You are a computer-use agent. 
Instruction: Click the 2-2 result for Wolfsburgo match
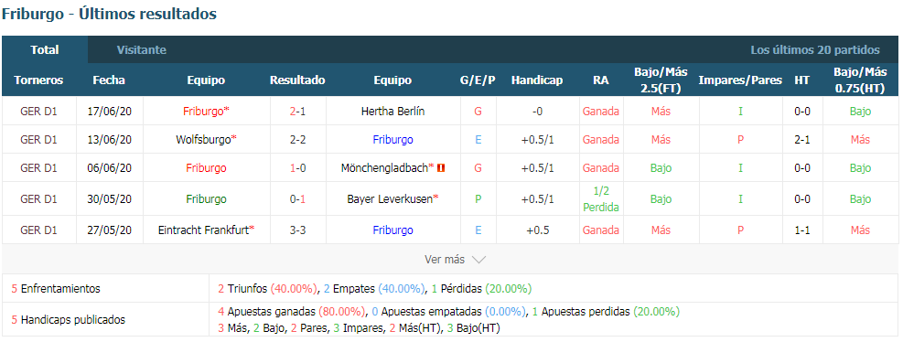(297, 139)
